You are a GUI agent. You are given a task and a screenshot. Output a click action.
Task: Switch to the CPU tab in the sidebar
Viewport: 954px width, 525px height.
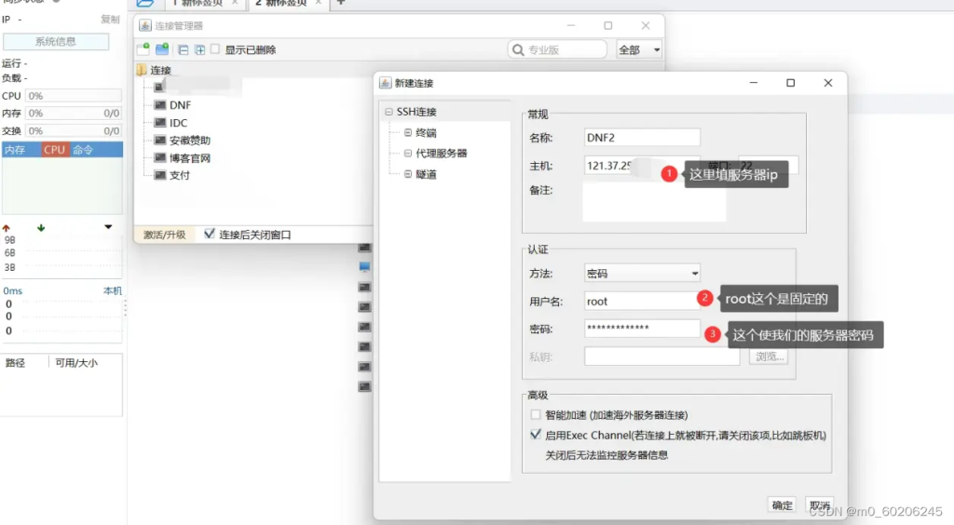tap(55, 150)
